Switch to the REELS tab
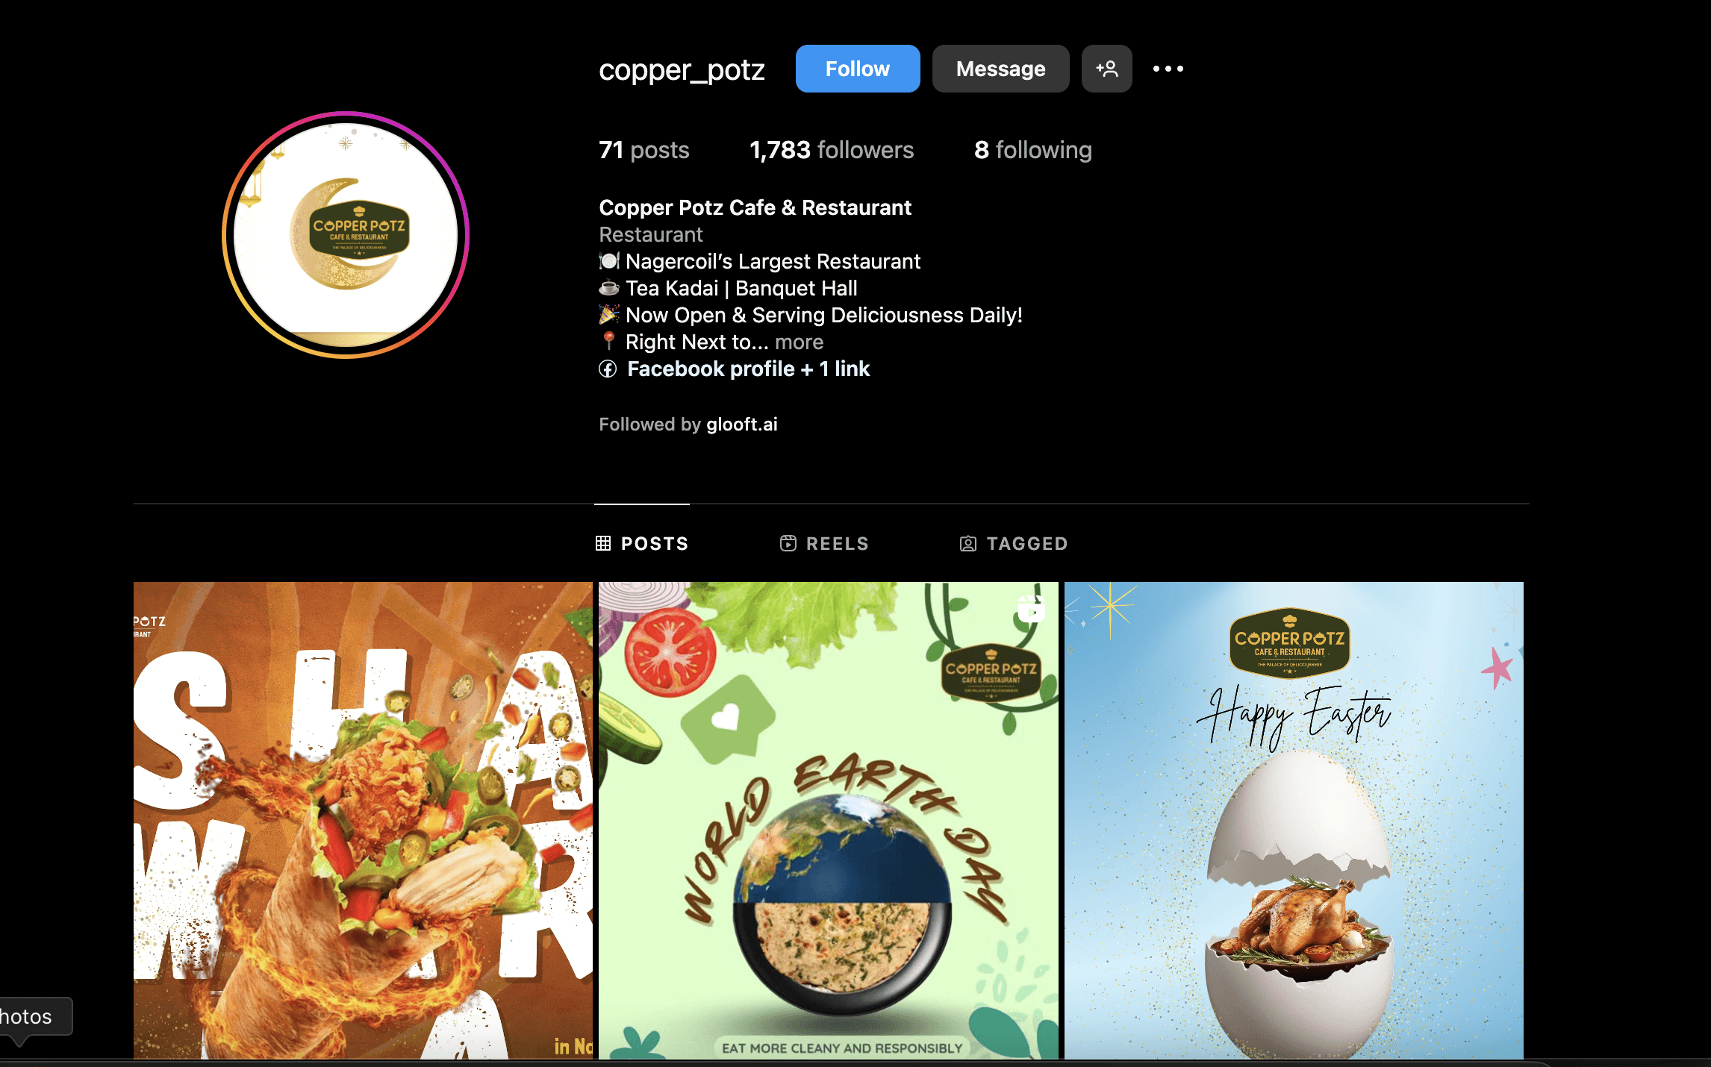The width and height of the screenshot is (1711, 1067). click(x=824, y=543)
